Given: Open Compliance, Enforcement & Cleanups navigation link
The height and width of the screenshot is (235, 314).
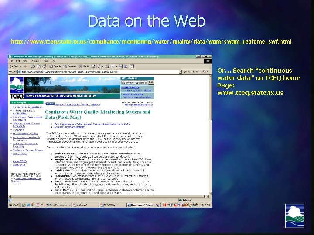Looking at the screenshot, I should (27, 118).
